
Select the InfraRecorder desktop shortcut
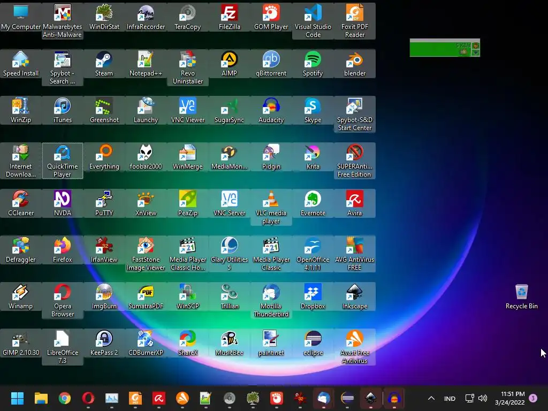[146, 17]
